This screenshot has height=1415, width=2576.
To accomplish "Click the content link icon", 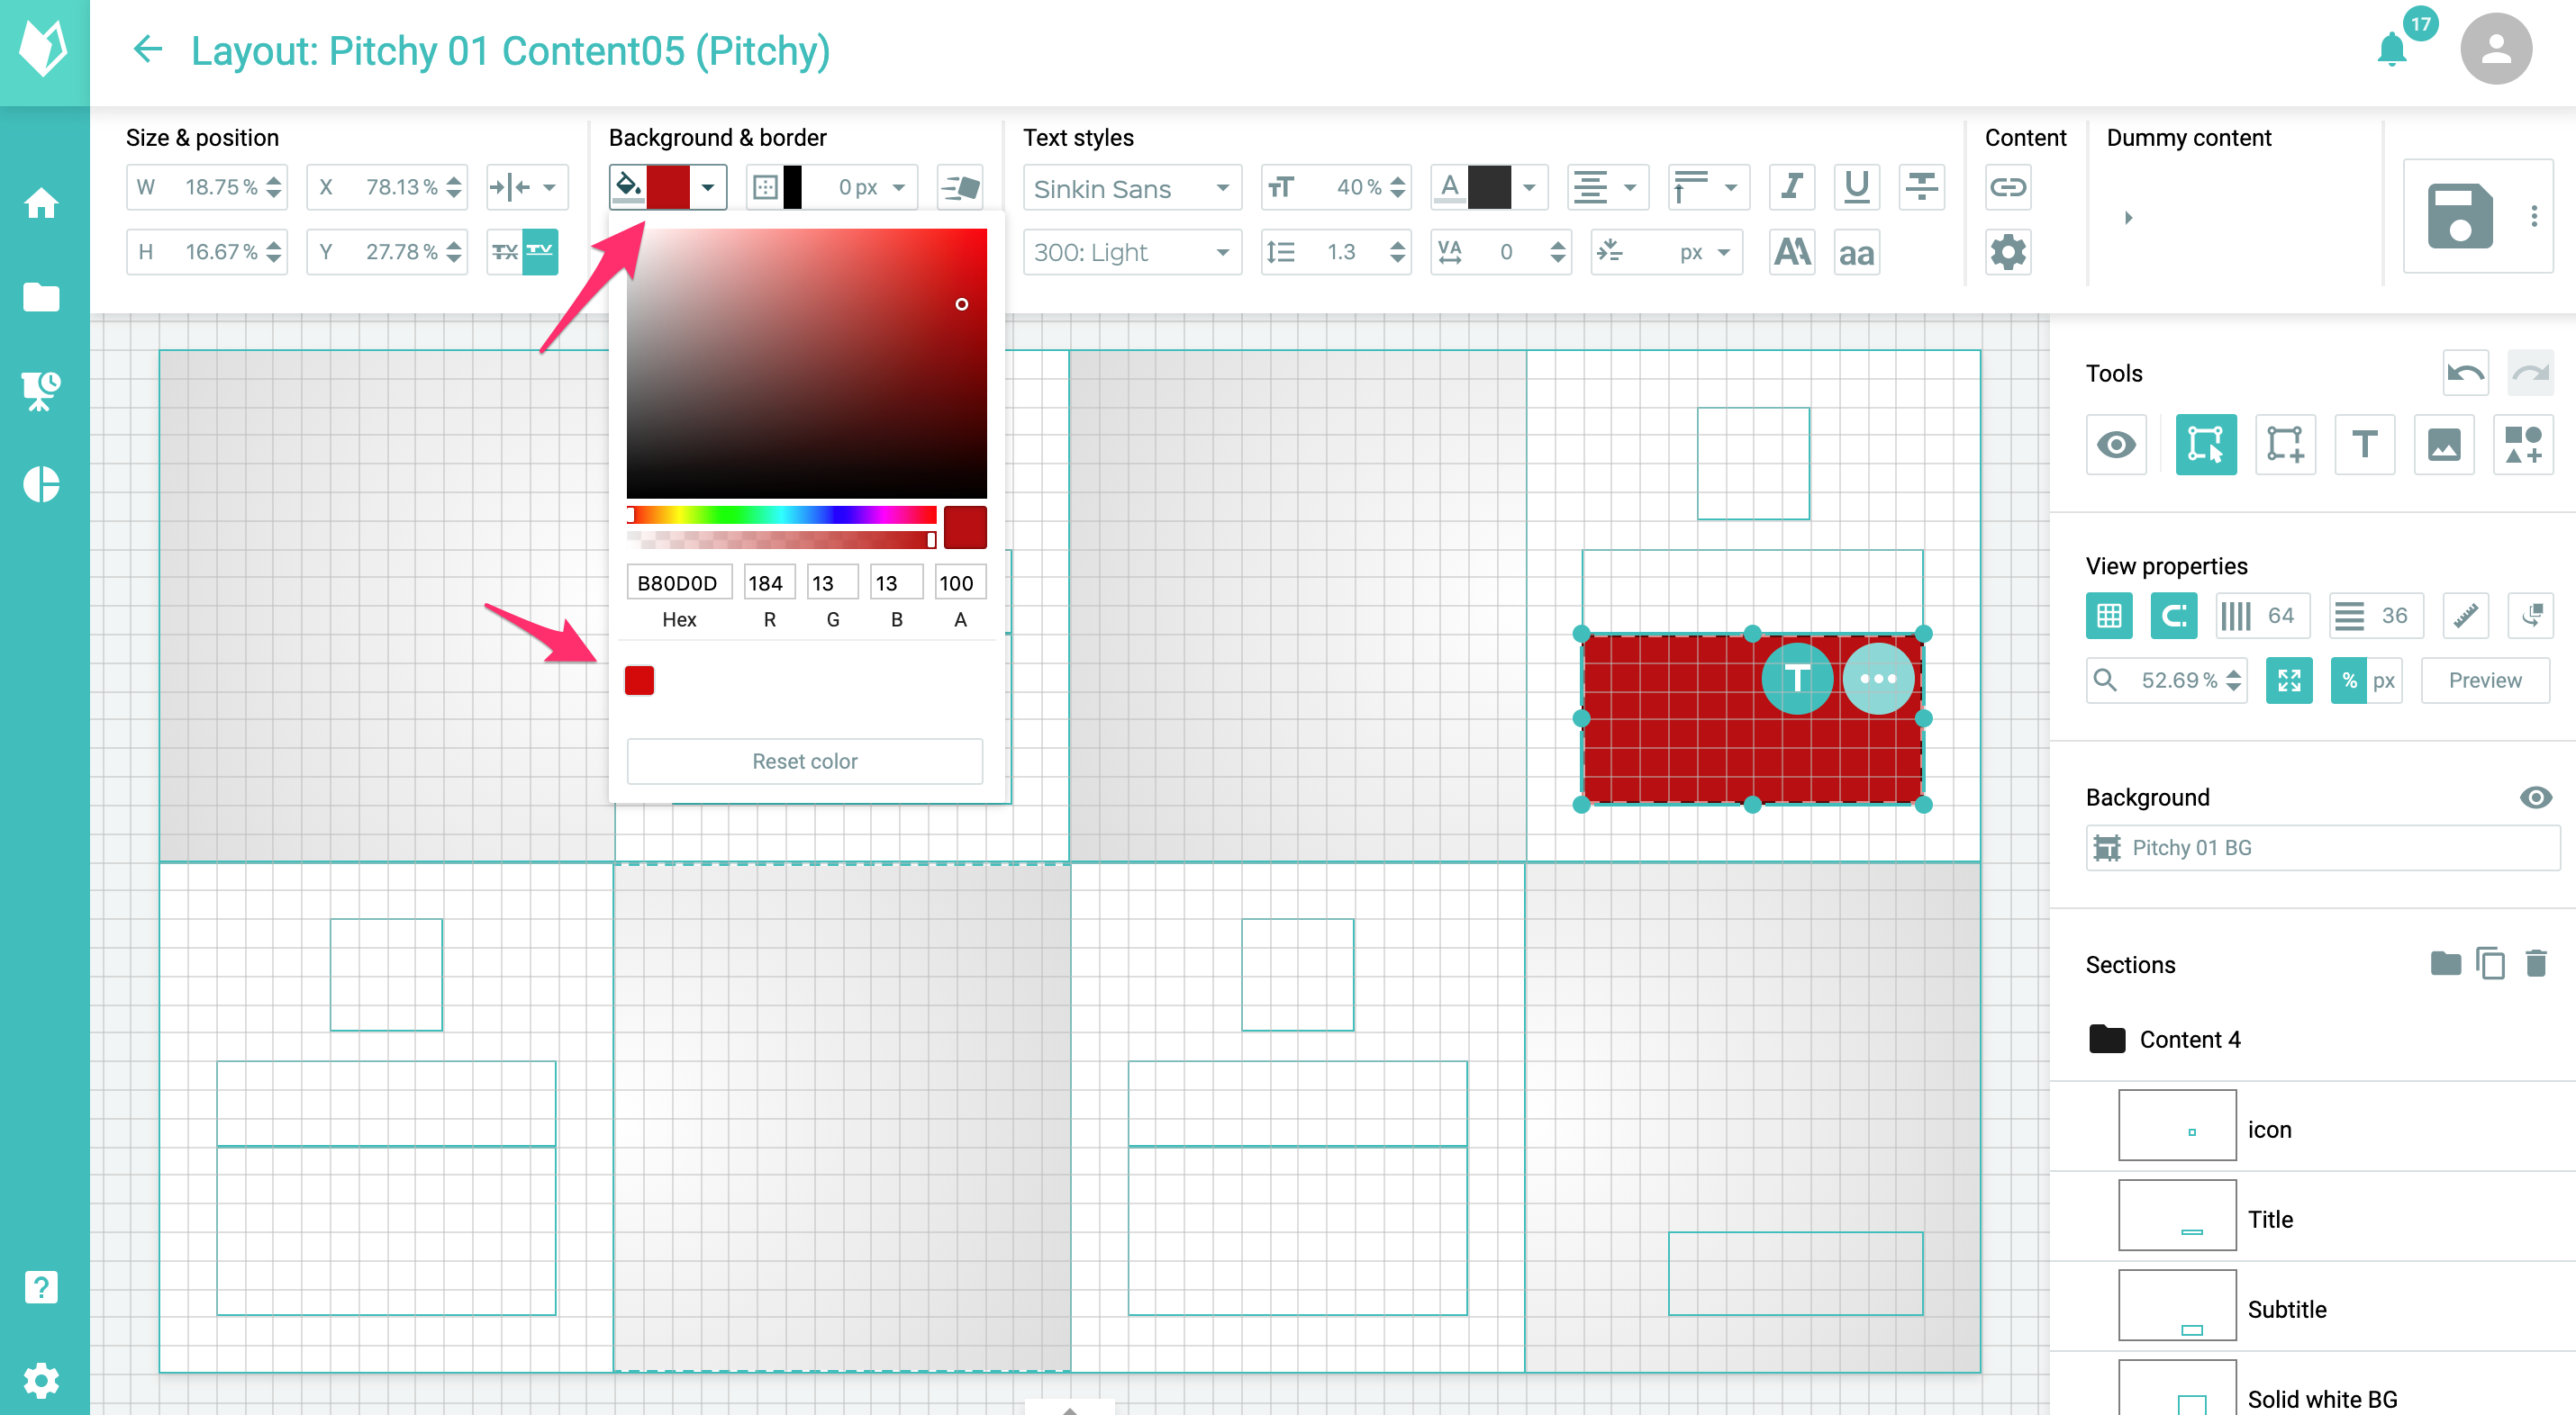I will click(x=2008, y=187).
